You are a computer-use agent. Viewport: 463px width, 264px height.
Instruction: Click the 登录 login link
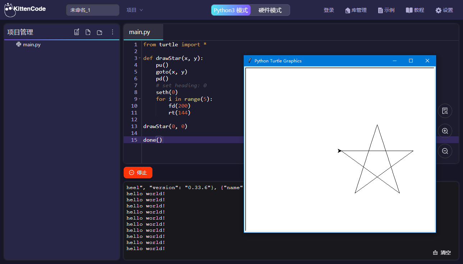click(x=329, y=10)
